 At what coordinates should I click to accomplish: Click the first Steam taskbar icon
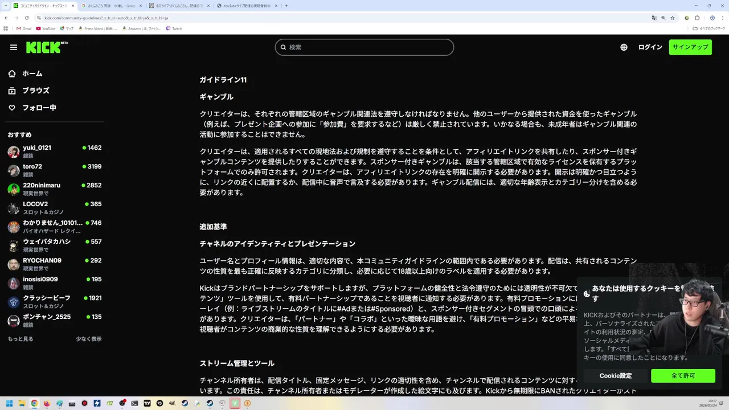[185, 403]
